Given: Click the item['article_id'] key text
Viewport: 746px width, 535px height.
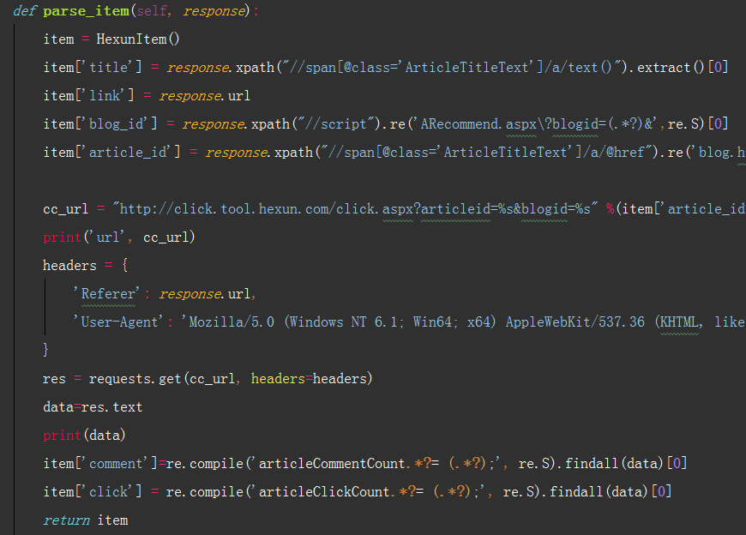Looking at the screenshot, I should pyautogui.click(x=111, y=152).
